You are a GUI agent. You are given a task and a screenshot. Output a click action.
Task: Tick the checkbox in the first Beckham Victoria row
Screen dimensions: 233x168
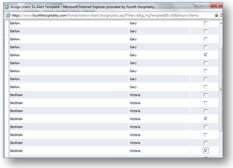206,95
